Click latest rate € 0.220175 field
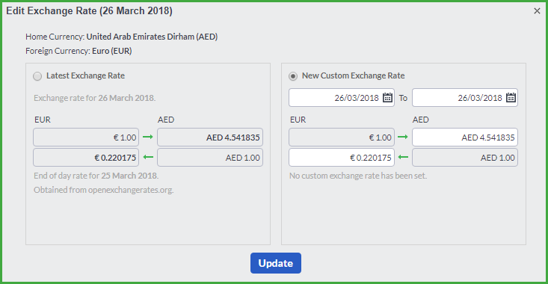This screenshot has width=548, height=284. click(x=86, y=157)
